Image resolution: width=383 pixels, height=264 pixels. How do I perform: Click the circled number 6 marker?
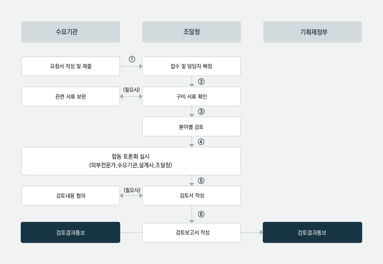[x=201, y=214]
